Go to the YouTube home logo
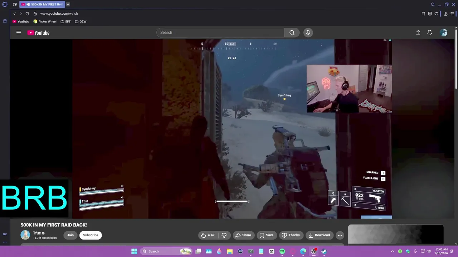 (x=38, y=32)
